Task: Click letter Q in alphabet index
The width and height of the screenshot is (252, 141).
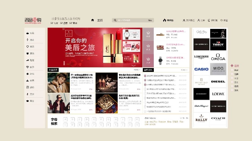Action: pos(101,125)
